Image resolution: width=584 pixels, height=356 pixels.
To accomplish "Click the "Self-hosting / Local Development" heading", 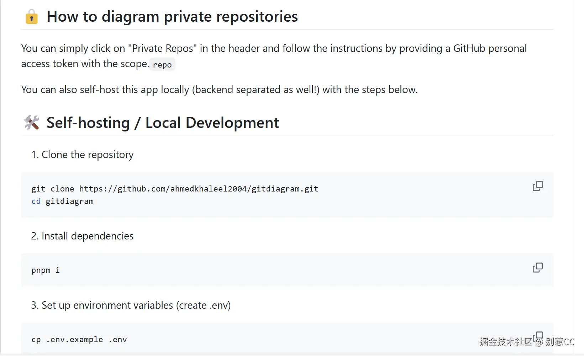I will tap(163, 123).
